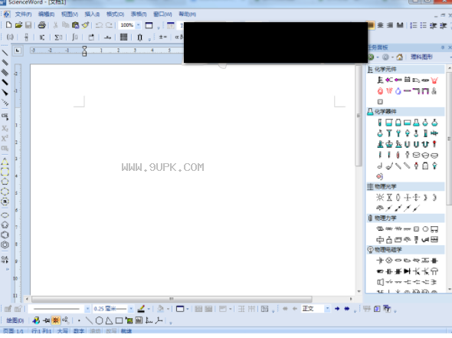Click the home icon in task panel

pyautogui.click(x=400, y=57)
